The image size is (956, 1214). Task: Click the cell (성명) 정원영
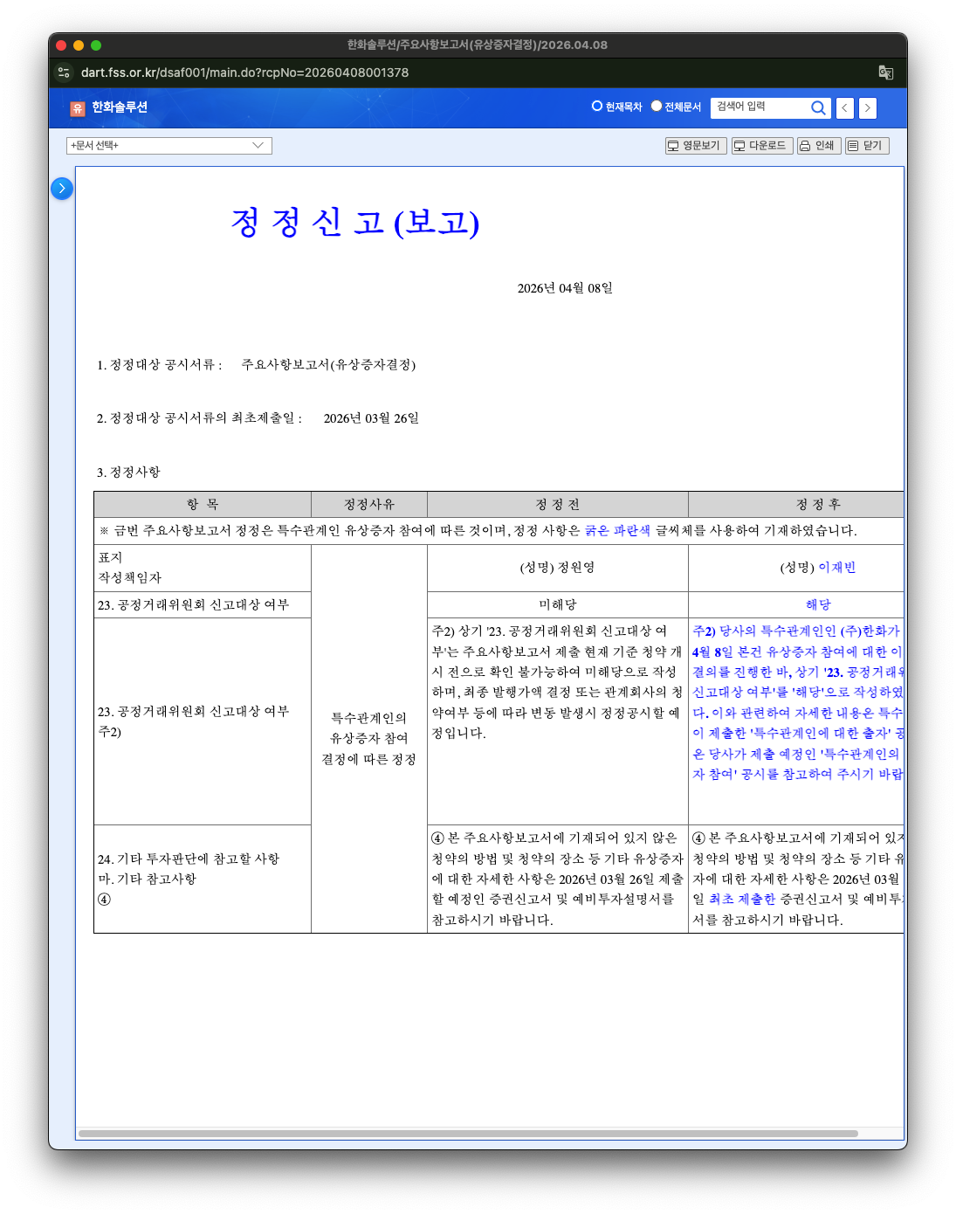click(x=558, y=568)
